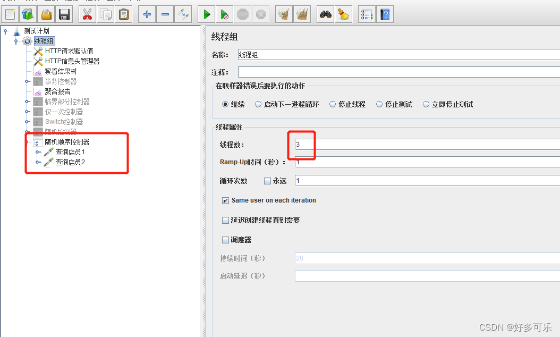Open HTTP请求默认值 config element
The height and width of the screenshot is (337, 560).
click(x=69, y=51)
